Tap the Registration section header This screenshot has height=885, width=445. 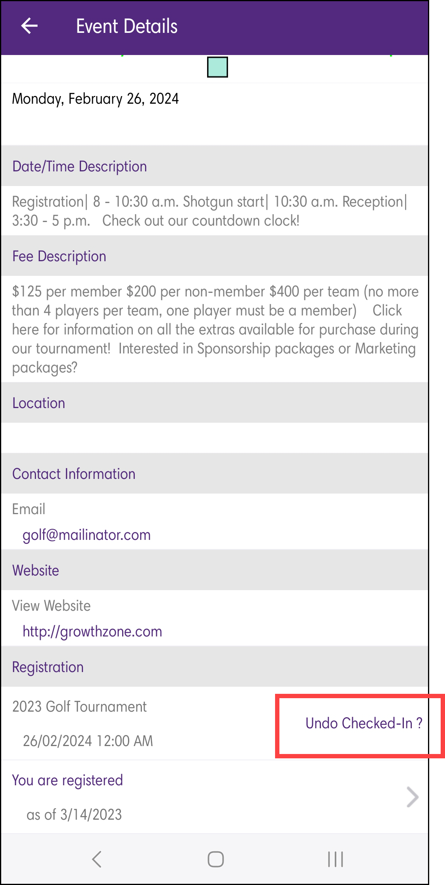48,667
